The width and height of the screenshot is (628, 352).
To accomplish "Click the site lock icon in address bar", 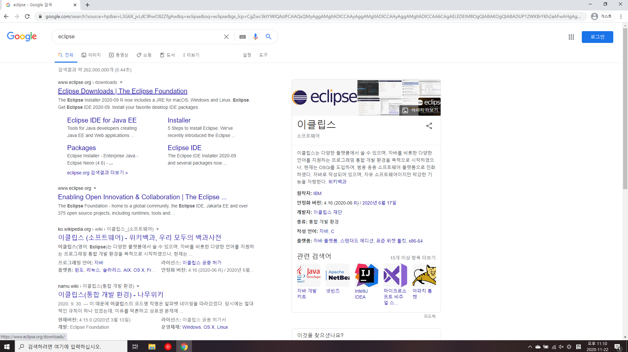I will pos(40,16).
